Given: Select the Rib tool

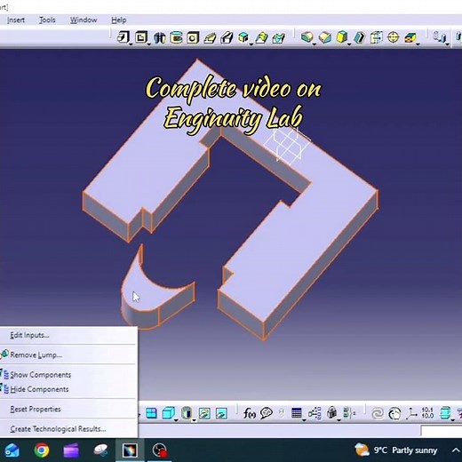Looking at the screenshot, I should 210,37.
